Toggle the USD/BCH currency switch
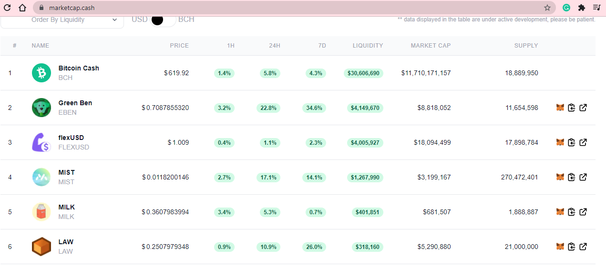Viewport: 606px width, 268px height. tap(163, 20)
